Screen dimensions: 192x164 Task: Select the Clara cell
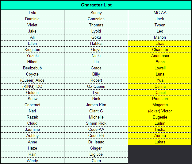tap(96, 161)
